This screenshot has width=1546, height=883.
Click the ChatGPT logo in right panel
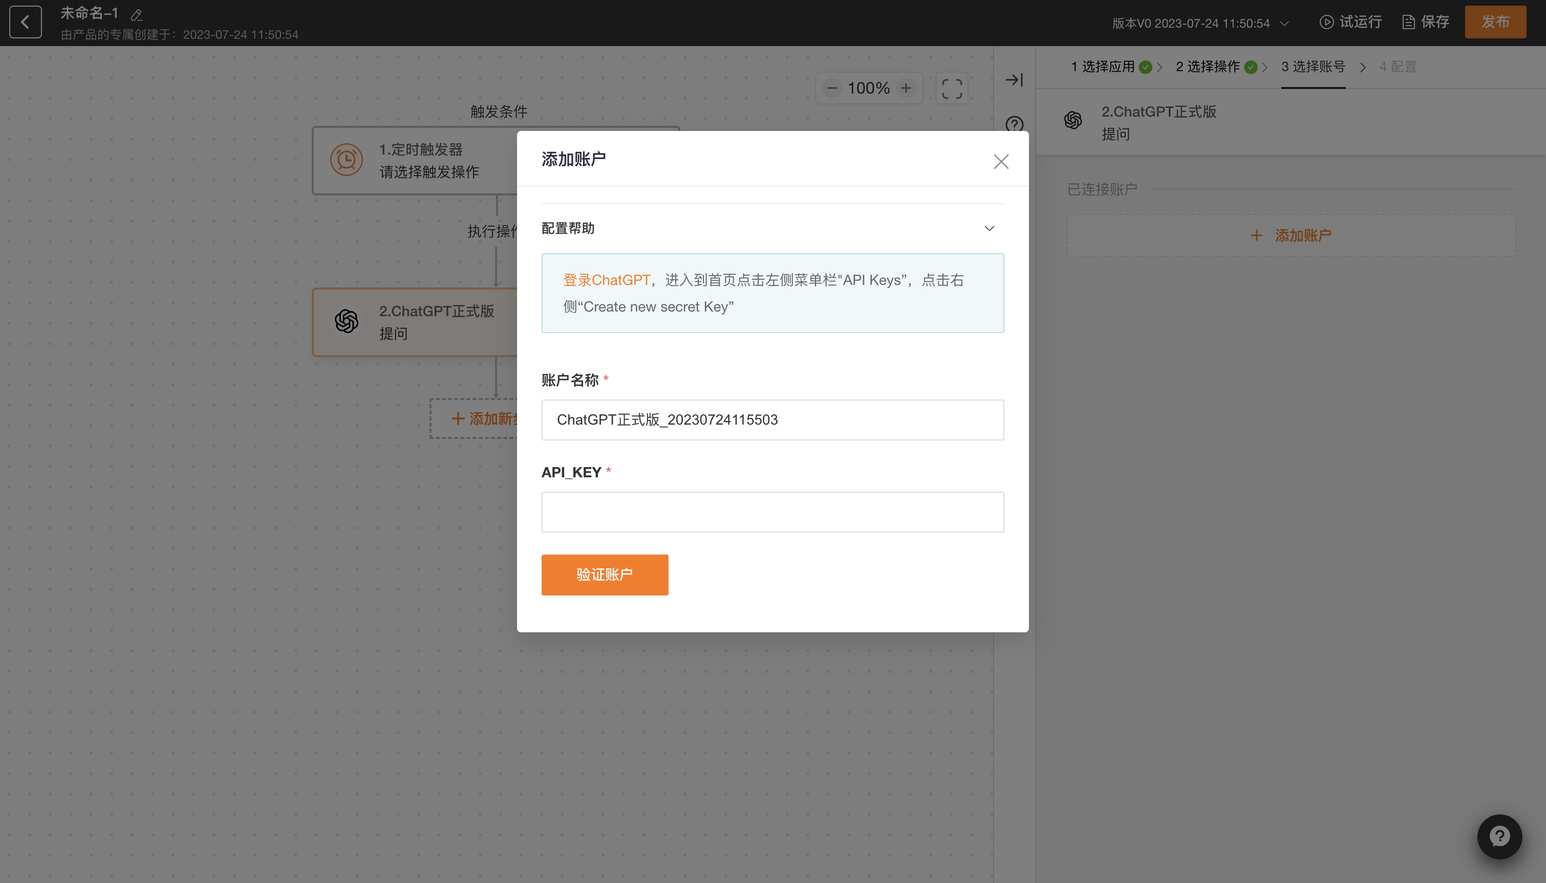[1073, 120]
